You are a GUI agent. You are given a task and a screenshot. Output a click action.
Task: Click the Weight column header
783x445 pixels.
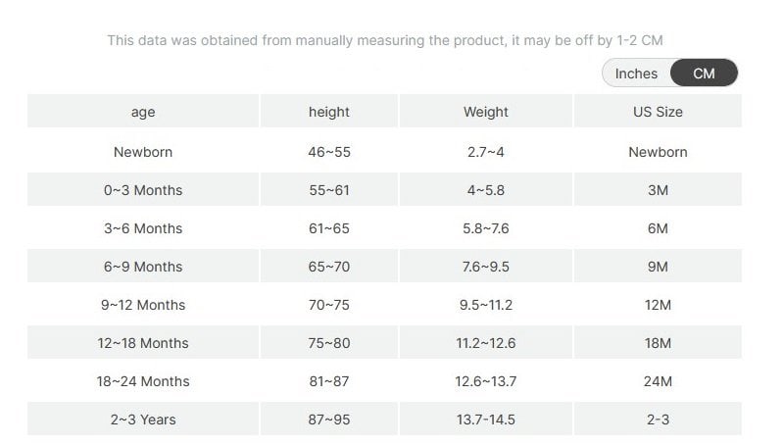486,112
